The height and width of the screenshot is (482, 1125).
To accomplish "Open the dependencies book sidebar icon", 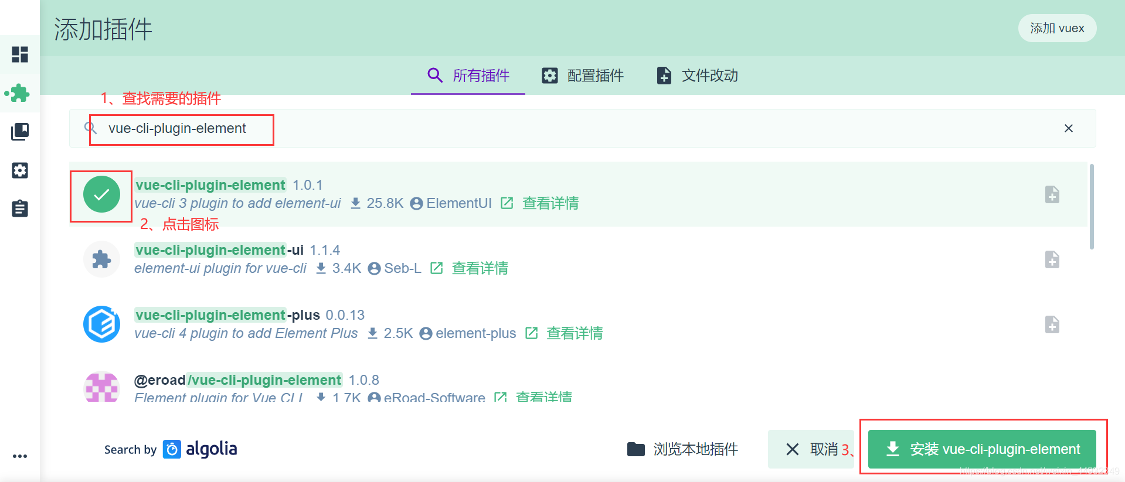I will click(20, 131).
